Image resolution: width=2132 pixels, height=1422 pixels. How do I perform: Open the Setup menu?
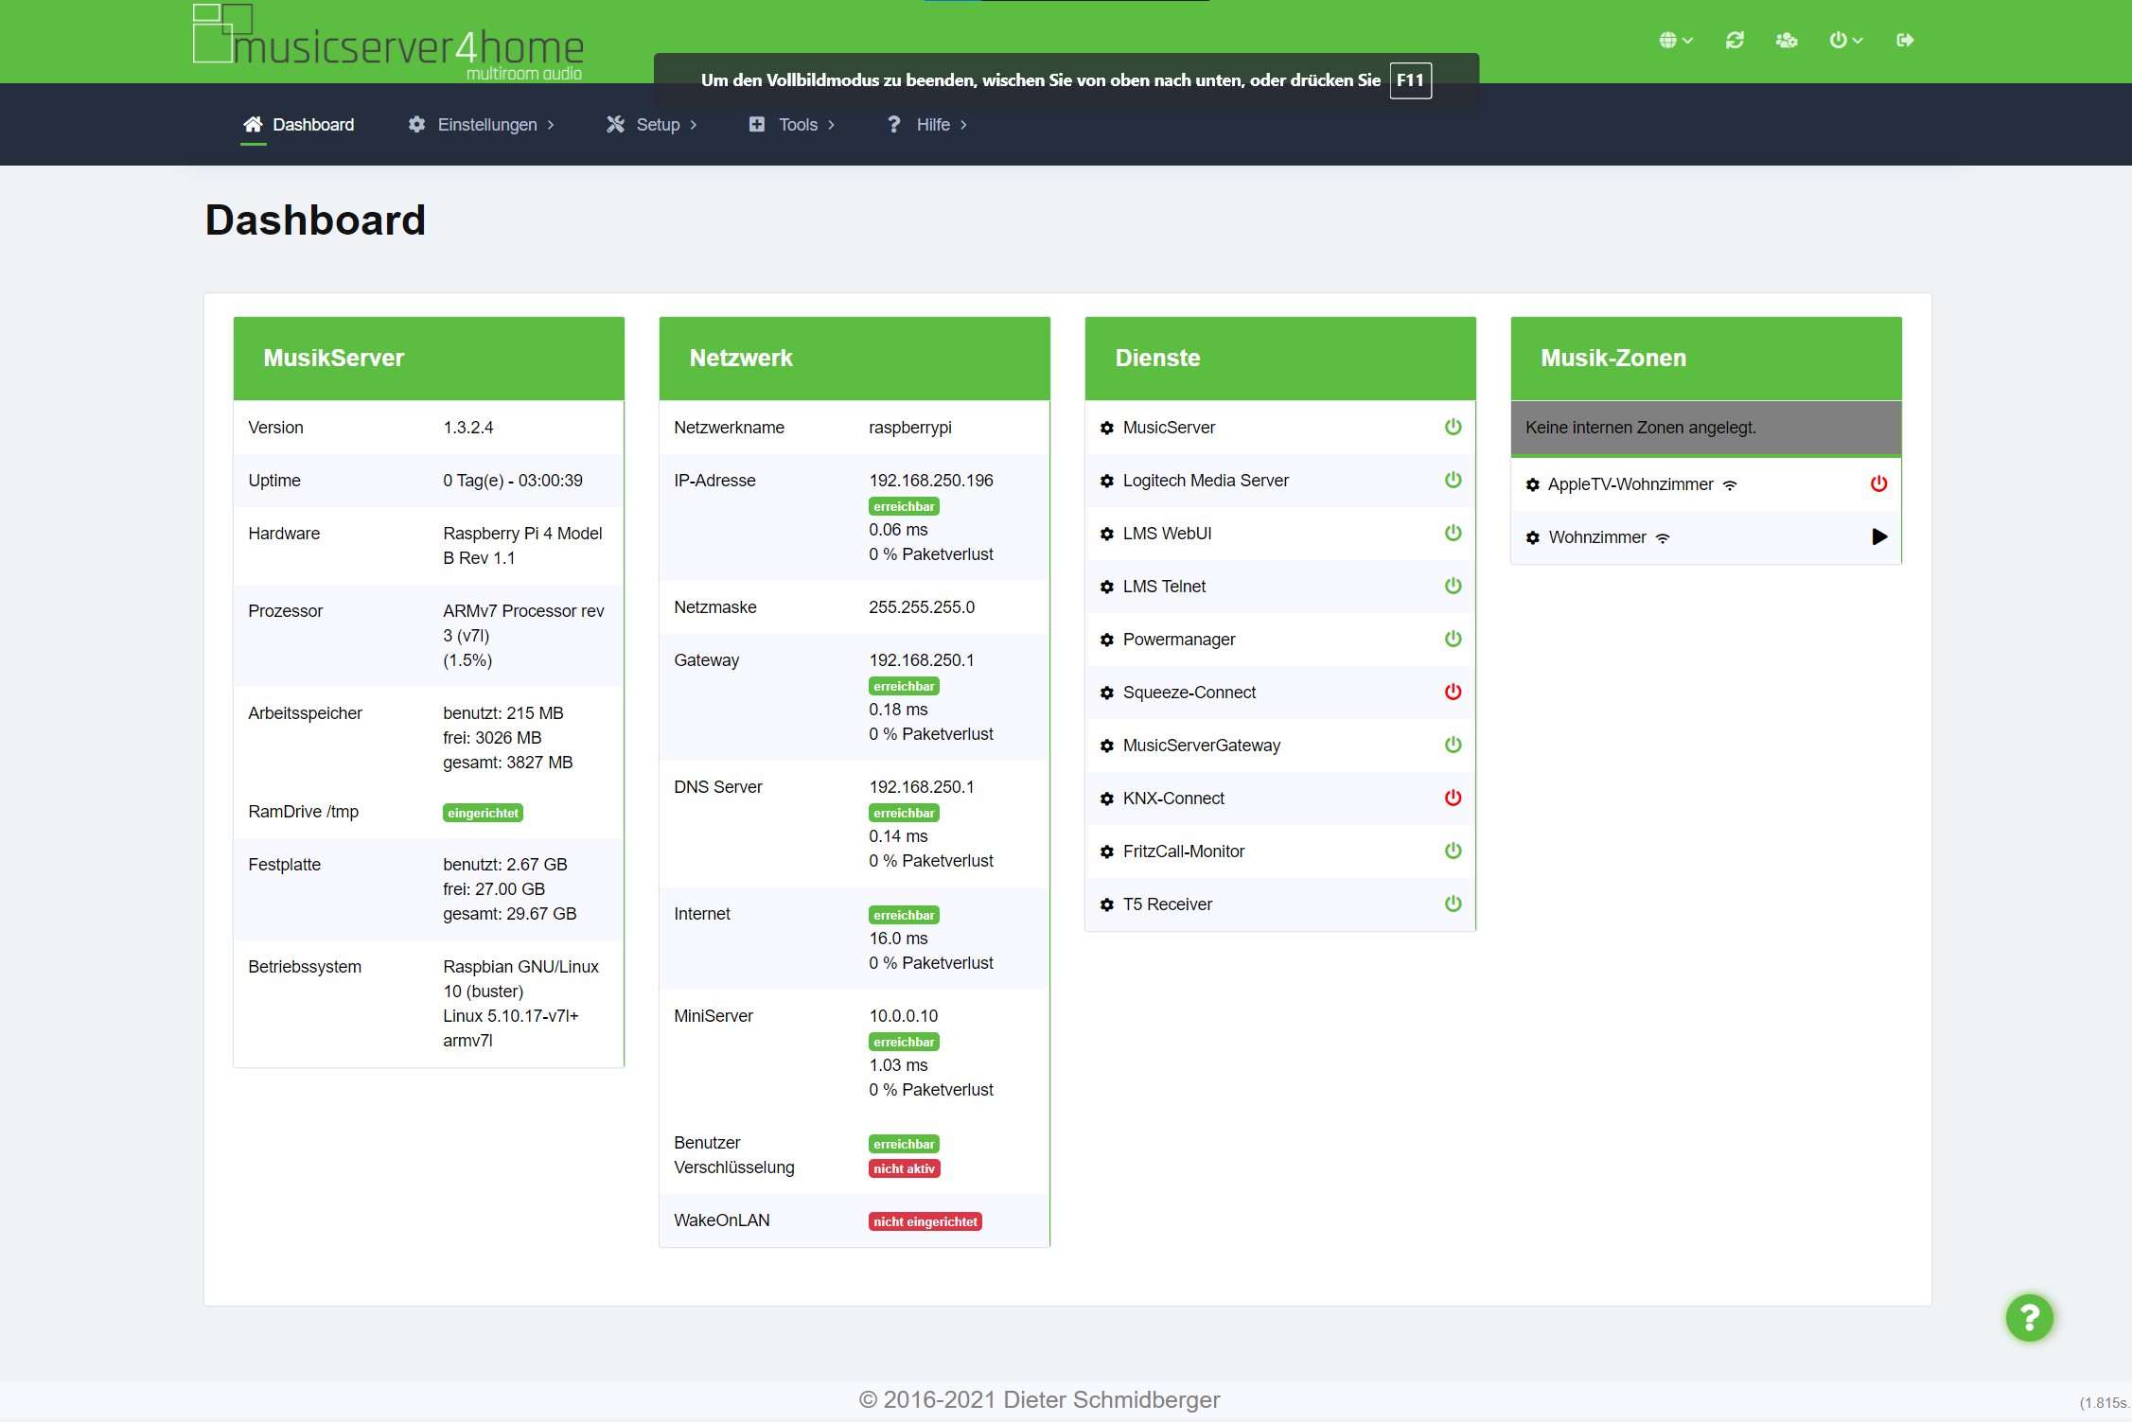(652, 125)
